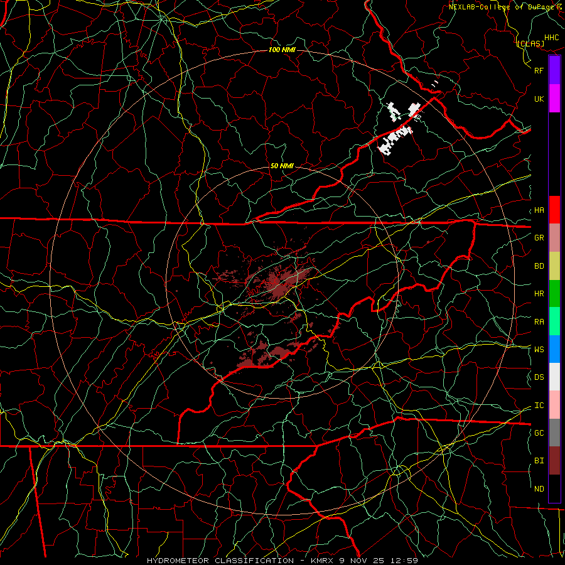
Task: Click the DS legend label
Action: 539,377
